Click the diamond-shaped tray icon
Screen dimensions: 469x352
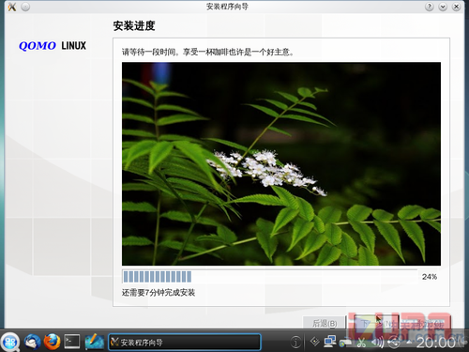click(314, 342)
